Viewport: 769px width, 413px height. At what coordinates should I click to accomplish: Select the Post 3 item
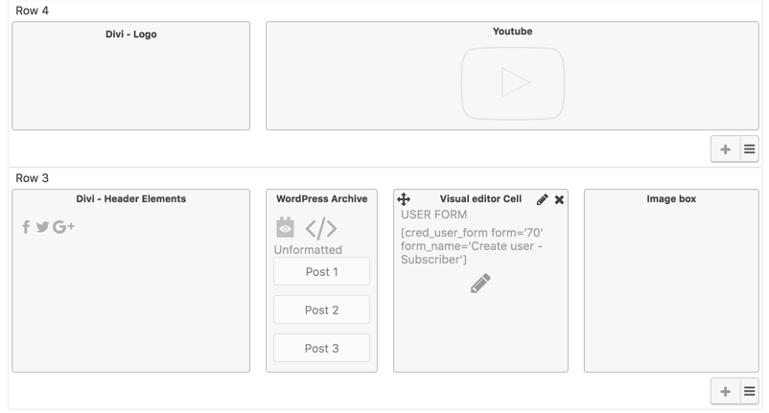coord(322,348)
